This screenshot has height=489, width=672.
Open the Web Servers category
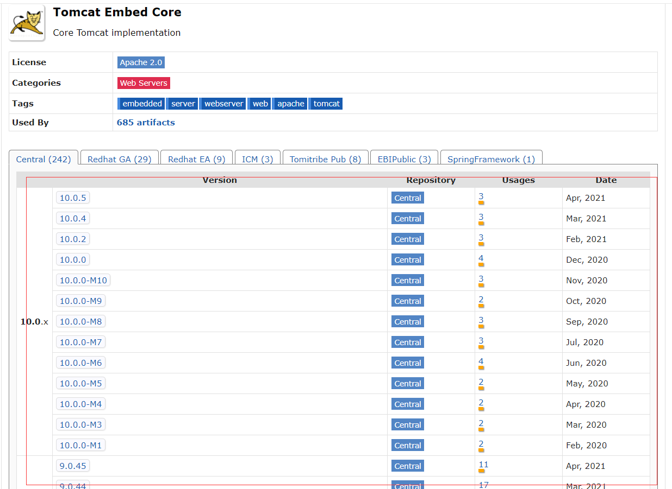tap(144, 83)
